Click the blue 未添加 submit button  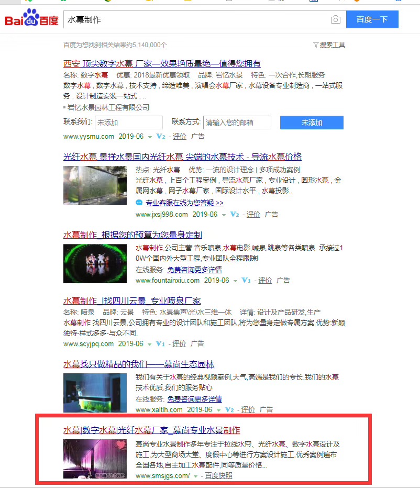(312, 123)
